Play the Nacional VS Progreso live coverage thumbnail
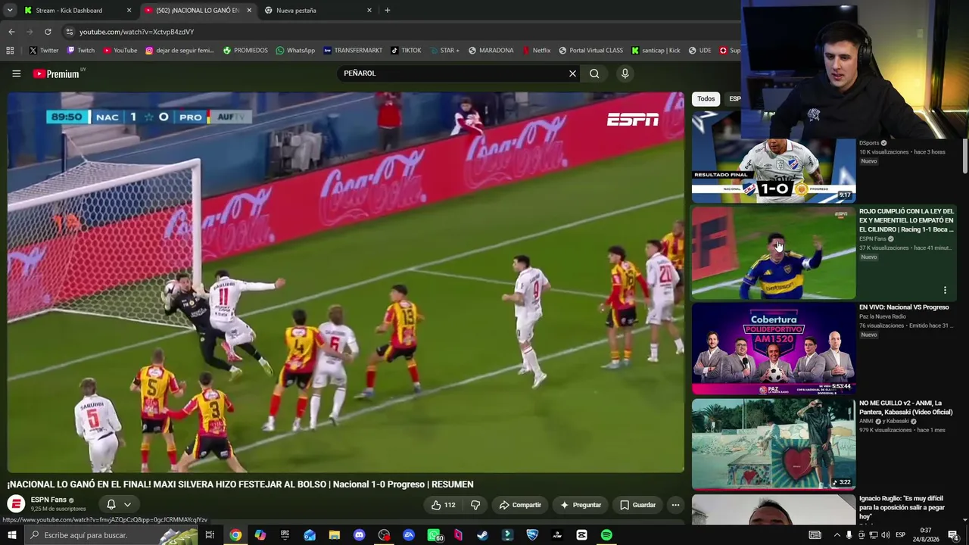 [774, 349]
